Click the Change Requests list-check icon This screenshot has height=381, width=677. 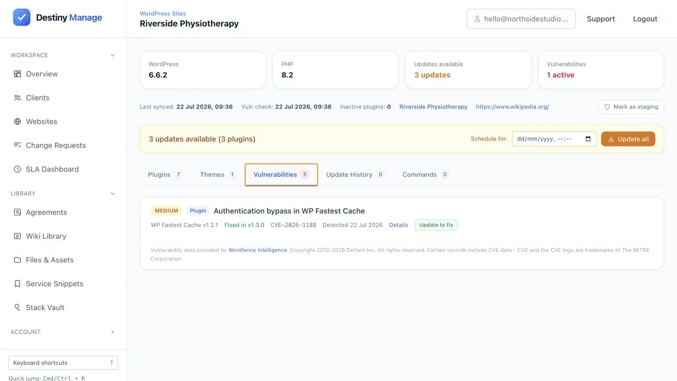click(x=17, y=146)
